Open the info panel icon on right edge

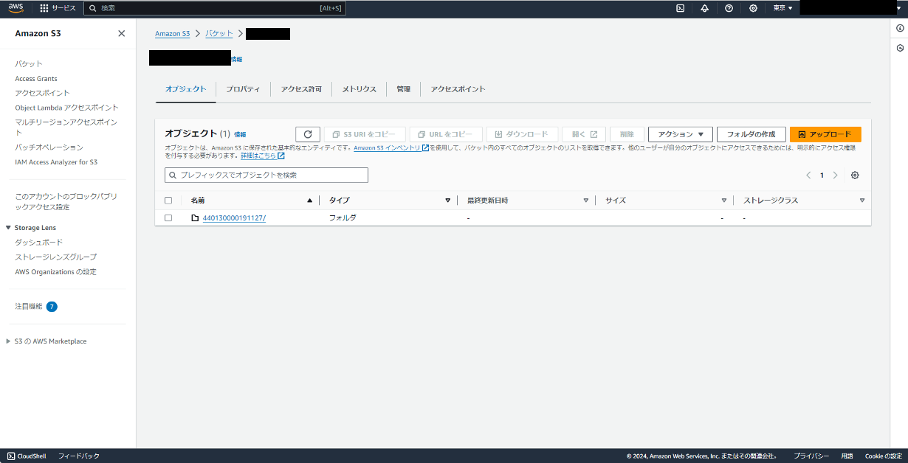tap(900, 28)
